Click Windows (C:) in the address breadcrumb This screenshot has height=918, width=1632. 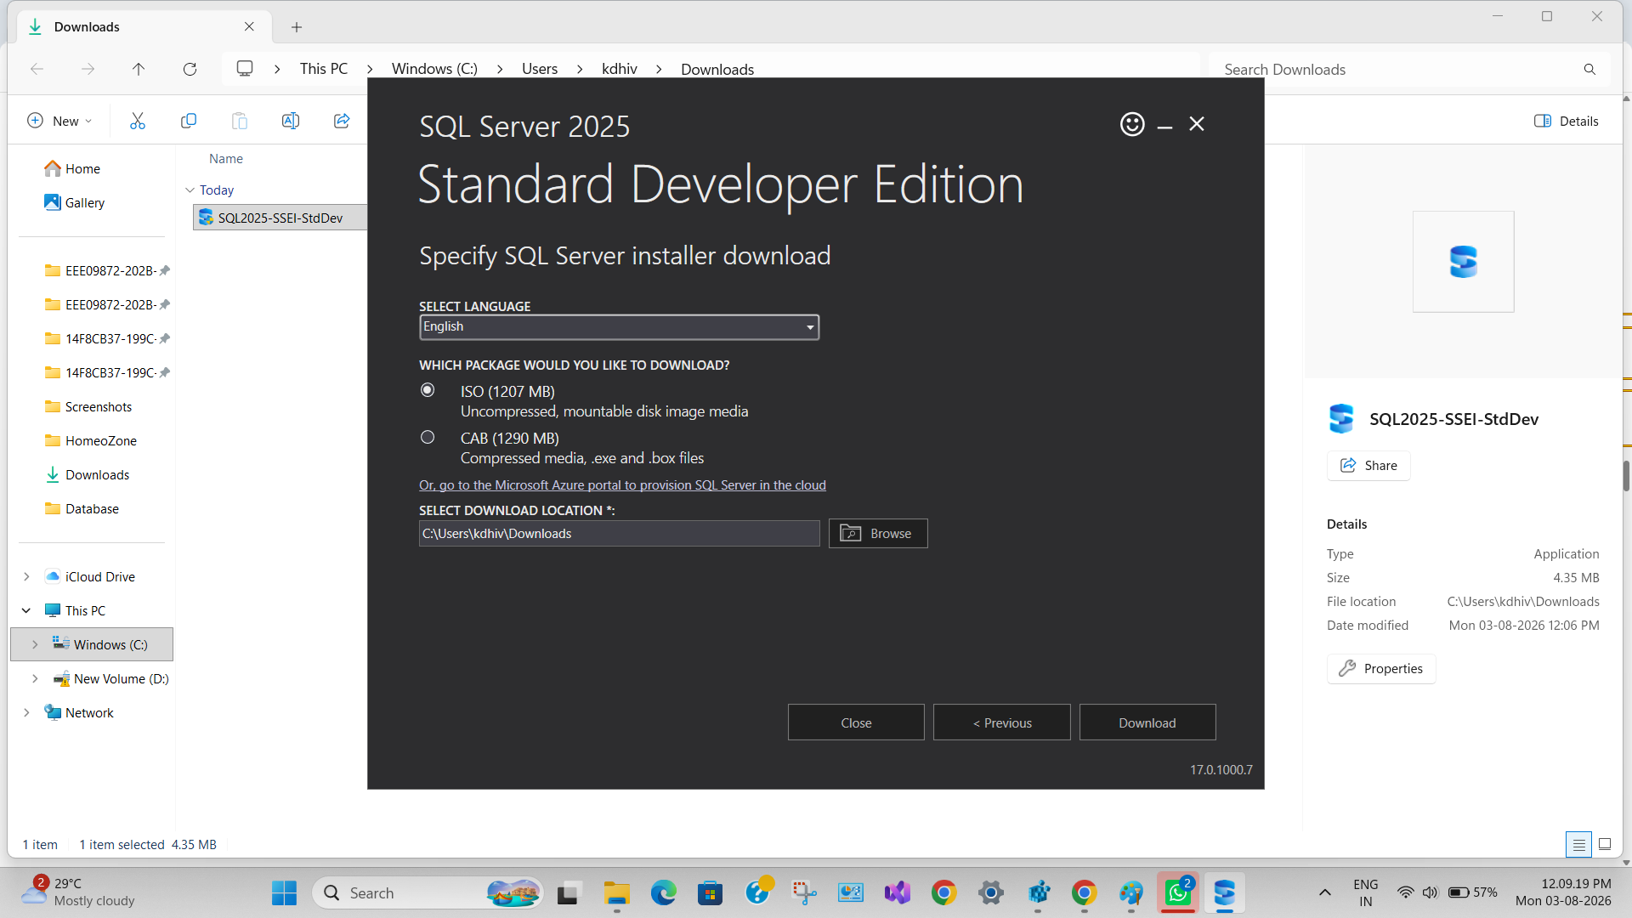434,69
